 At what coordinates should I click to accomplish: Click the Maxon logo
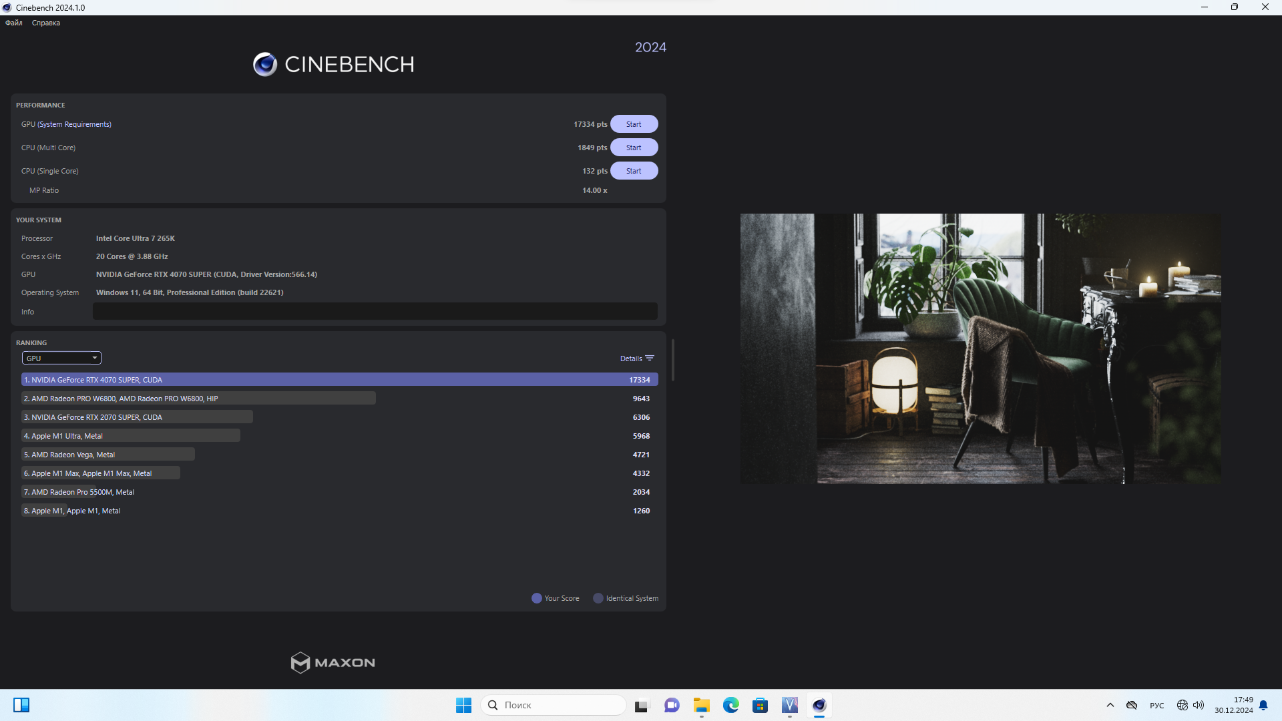tap(333, 662)
